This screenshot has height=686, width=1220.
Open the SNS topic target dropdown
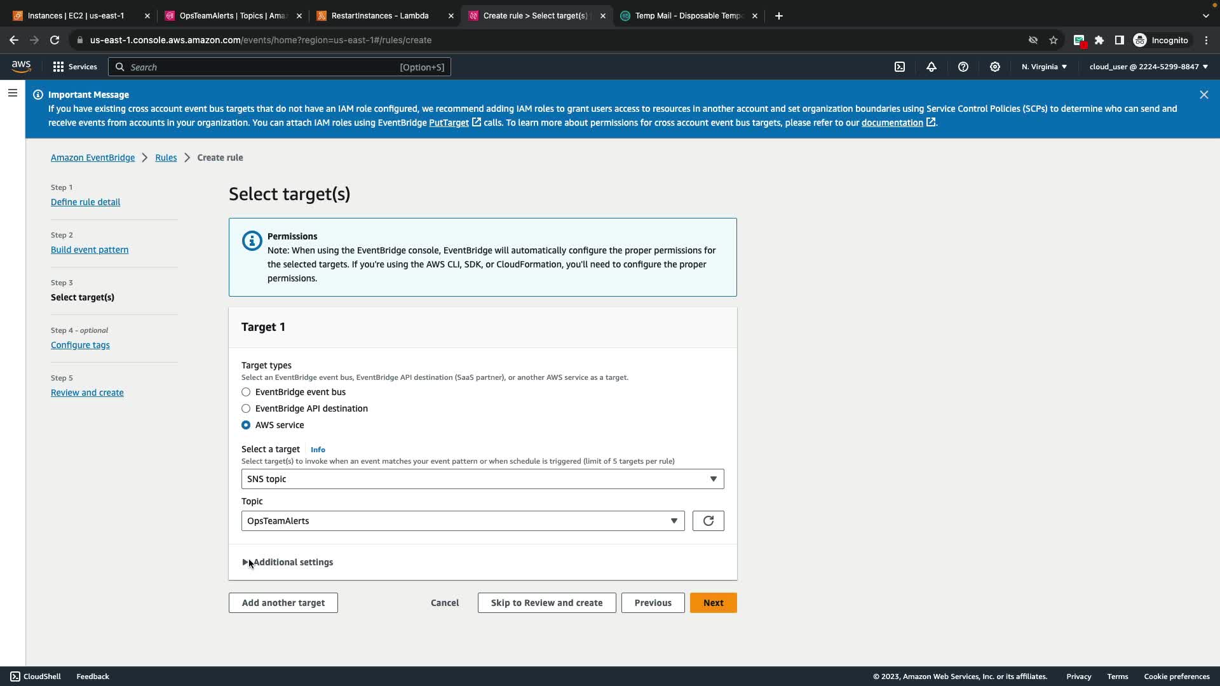point(482,479)
